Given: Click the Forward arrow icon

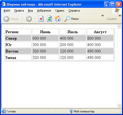Looking at the screenshot, I should click(29, 19).
